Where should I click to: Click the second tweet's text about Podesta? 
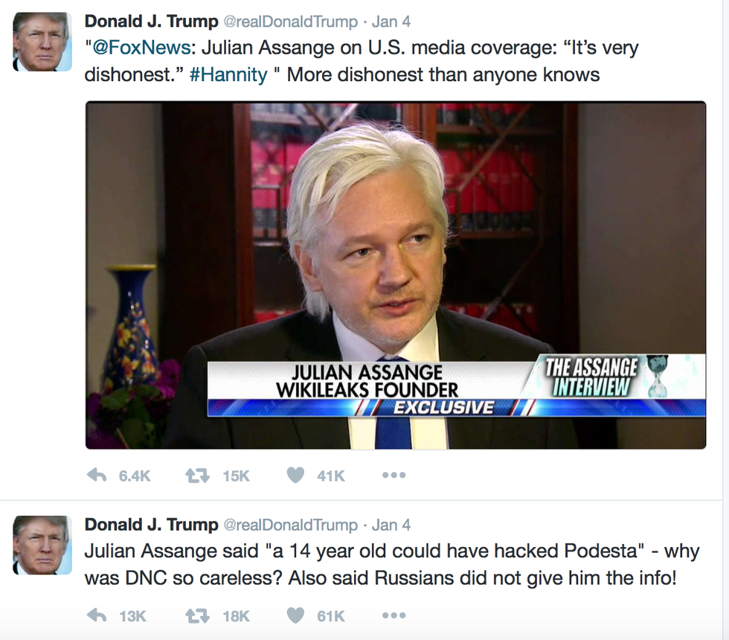391,565
